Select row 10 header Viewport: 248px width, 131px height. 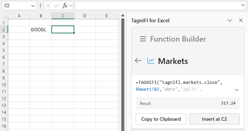[4, 85]
